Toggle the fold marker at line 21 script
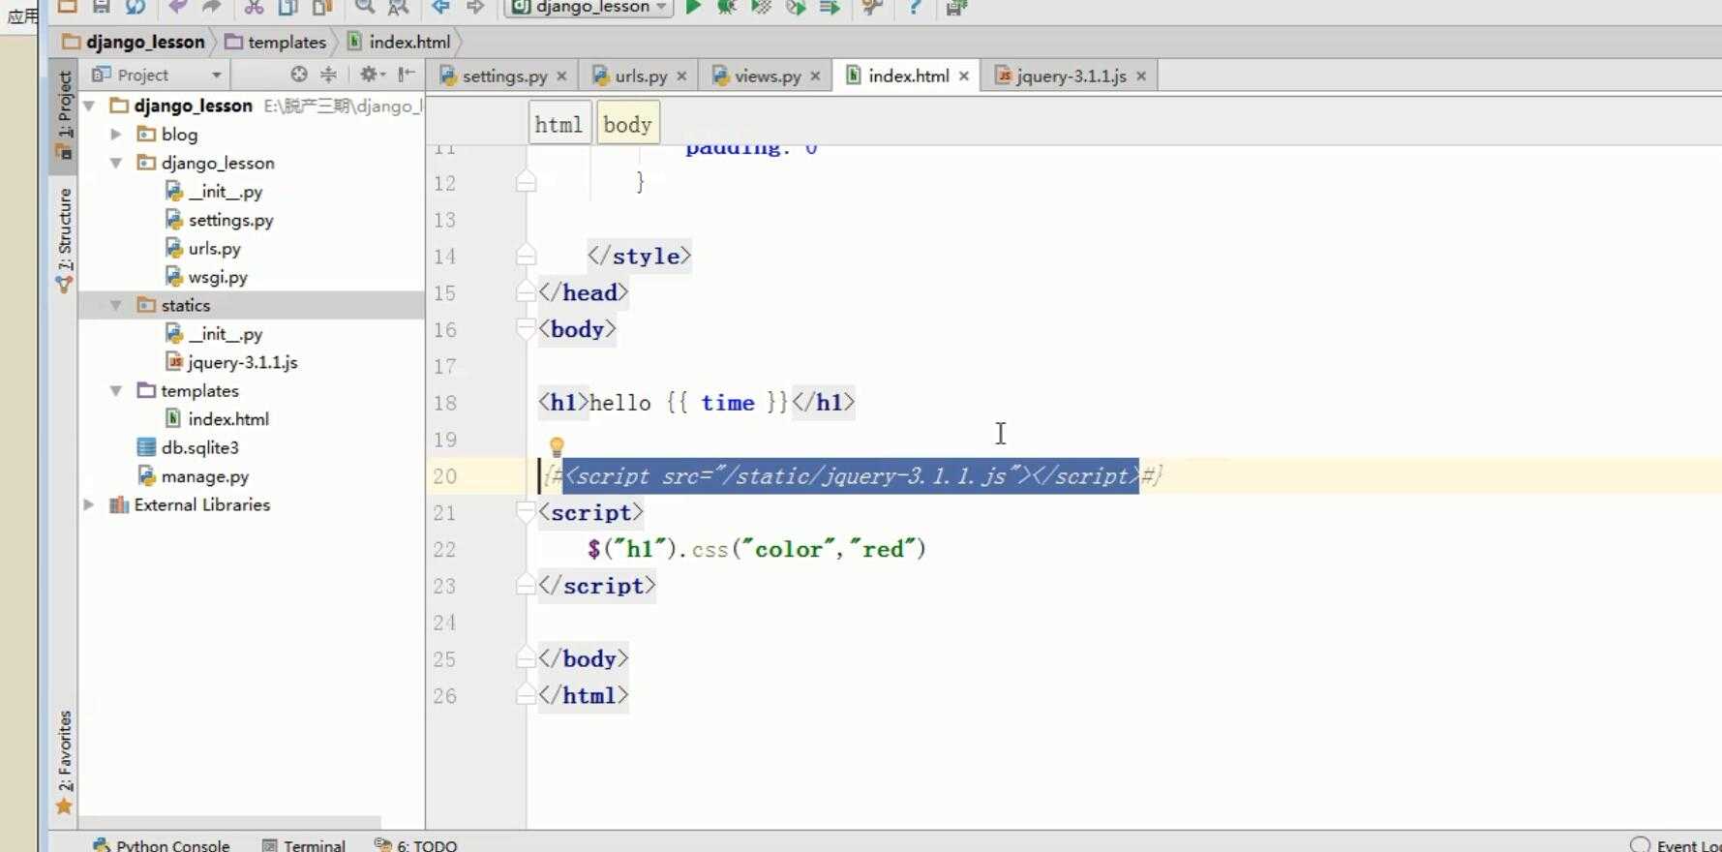 pyautogui.click(x=526, y=512)
